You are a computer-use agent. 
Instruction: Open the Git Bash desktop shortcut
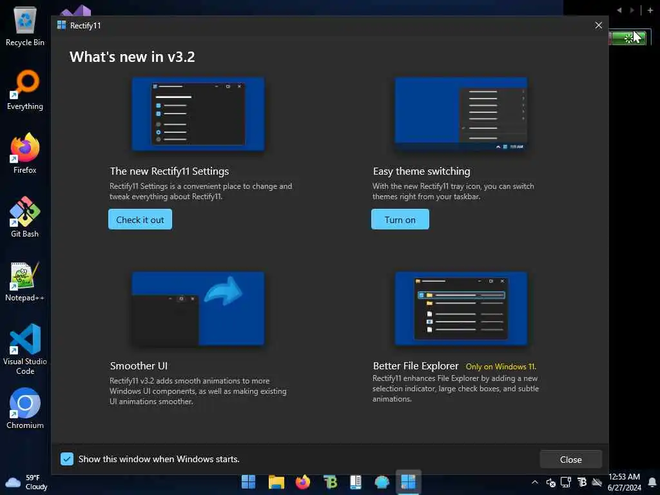pyautogui.click(x=25, y=217)
